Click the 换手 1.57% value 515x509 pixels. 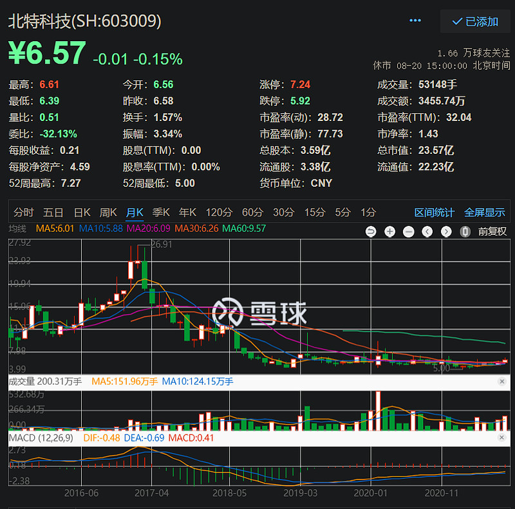tap(167, 118)
